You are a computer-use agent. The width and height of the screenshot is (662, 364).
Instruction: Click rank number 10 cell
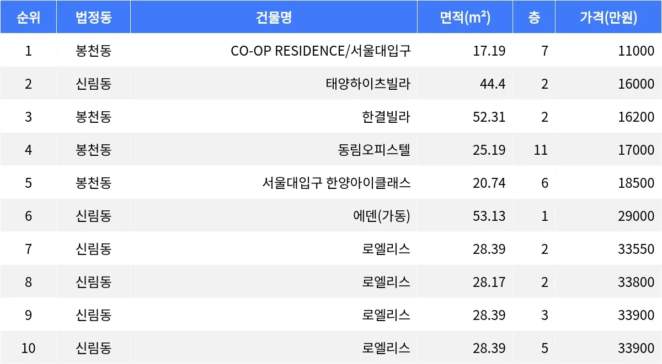point(28,348)
